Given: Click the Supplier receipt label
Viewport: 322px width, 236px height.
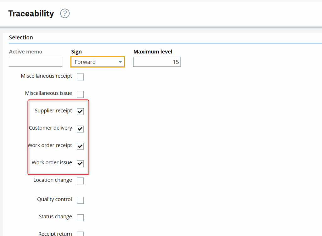Looking at the screenshot, I should pos(54,110).
